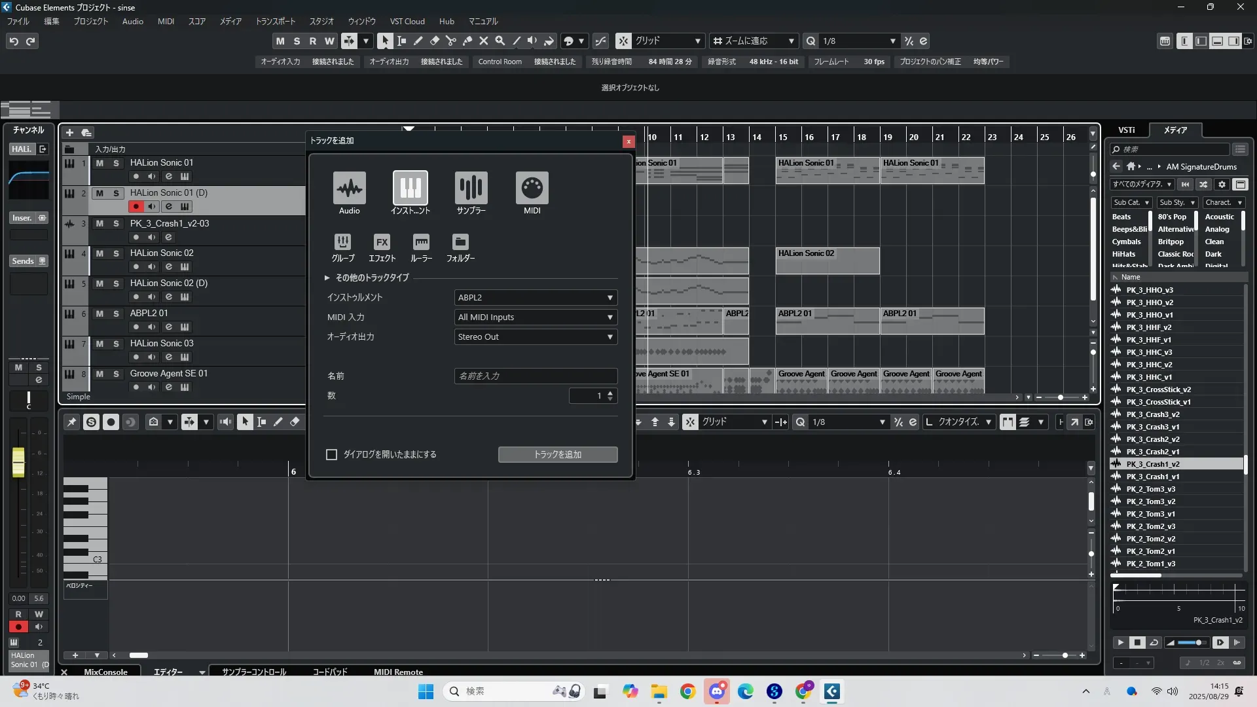Viewport: 1257px width, 707px height.
Task: Open the Audio menu in menu bar
Action: tap(132, 22)
